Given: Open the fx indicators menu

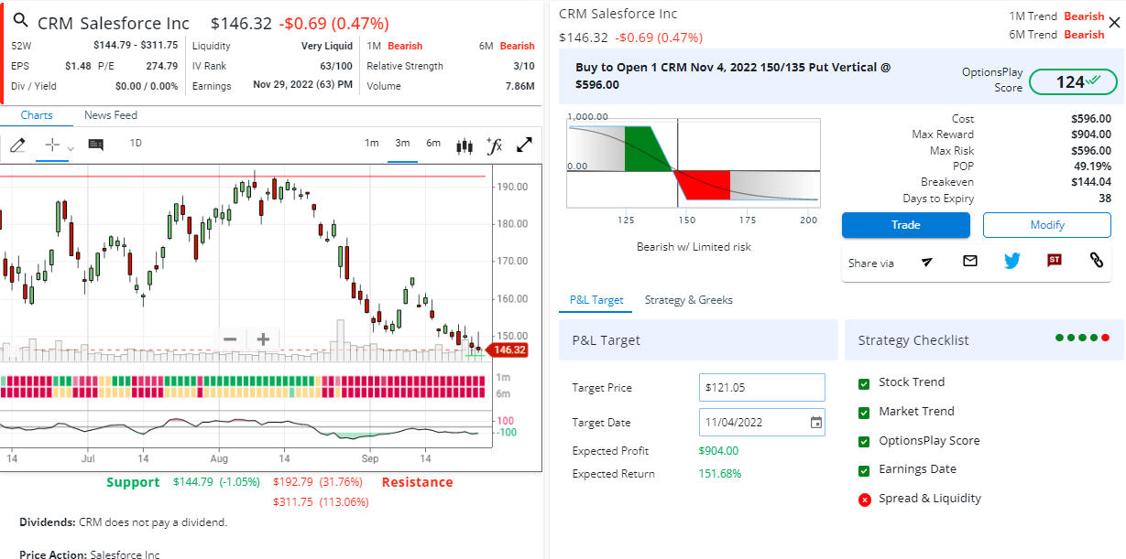Looking at the screenshot, I should coord(495,145).
